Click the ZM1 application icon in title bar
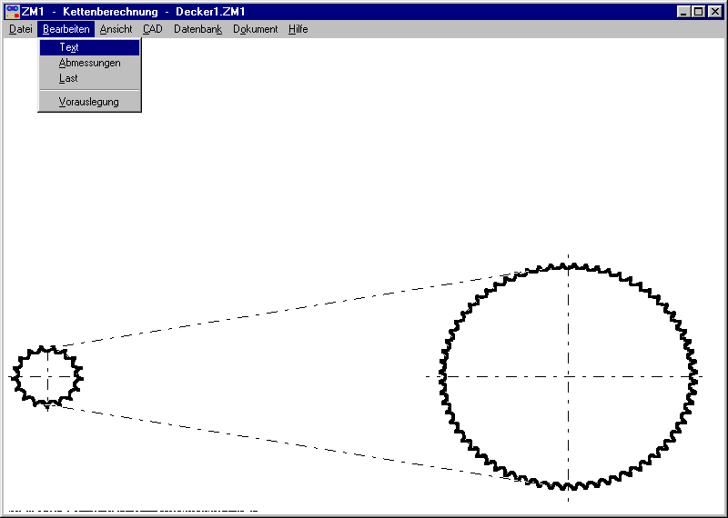 (x=13, y=12)
